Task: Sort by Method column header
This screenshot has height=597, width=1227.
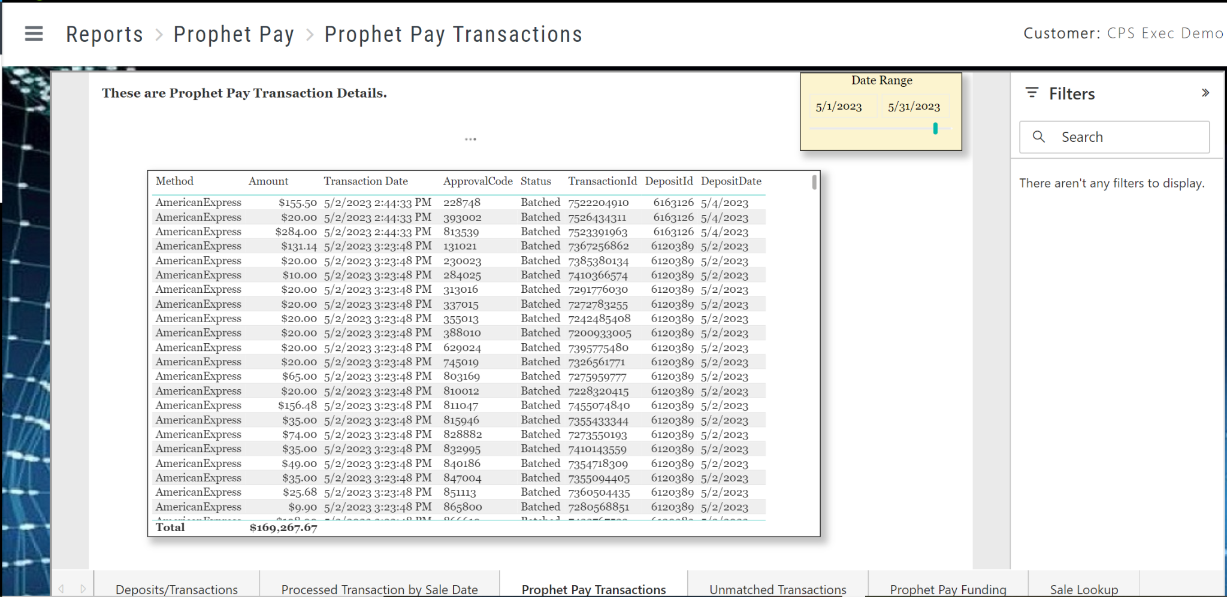Action: click(174, 181)
